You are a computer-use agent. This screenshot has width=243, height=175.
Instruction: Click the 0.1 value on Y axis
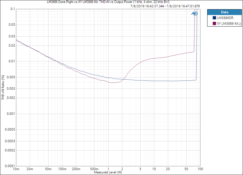coord(13,9)
